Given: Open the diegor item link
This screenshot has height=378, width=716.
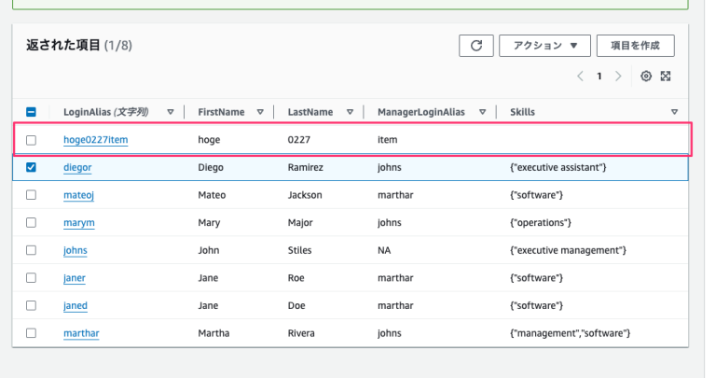Looking at the screenshot, I should click(x=77, y=167).
